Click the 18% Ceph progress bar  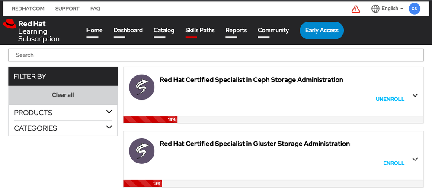click(x=150, y=119)
